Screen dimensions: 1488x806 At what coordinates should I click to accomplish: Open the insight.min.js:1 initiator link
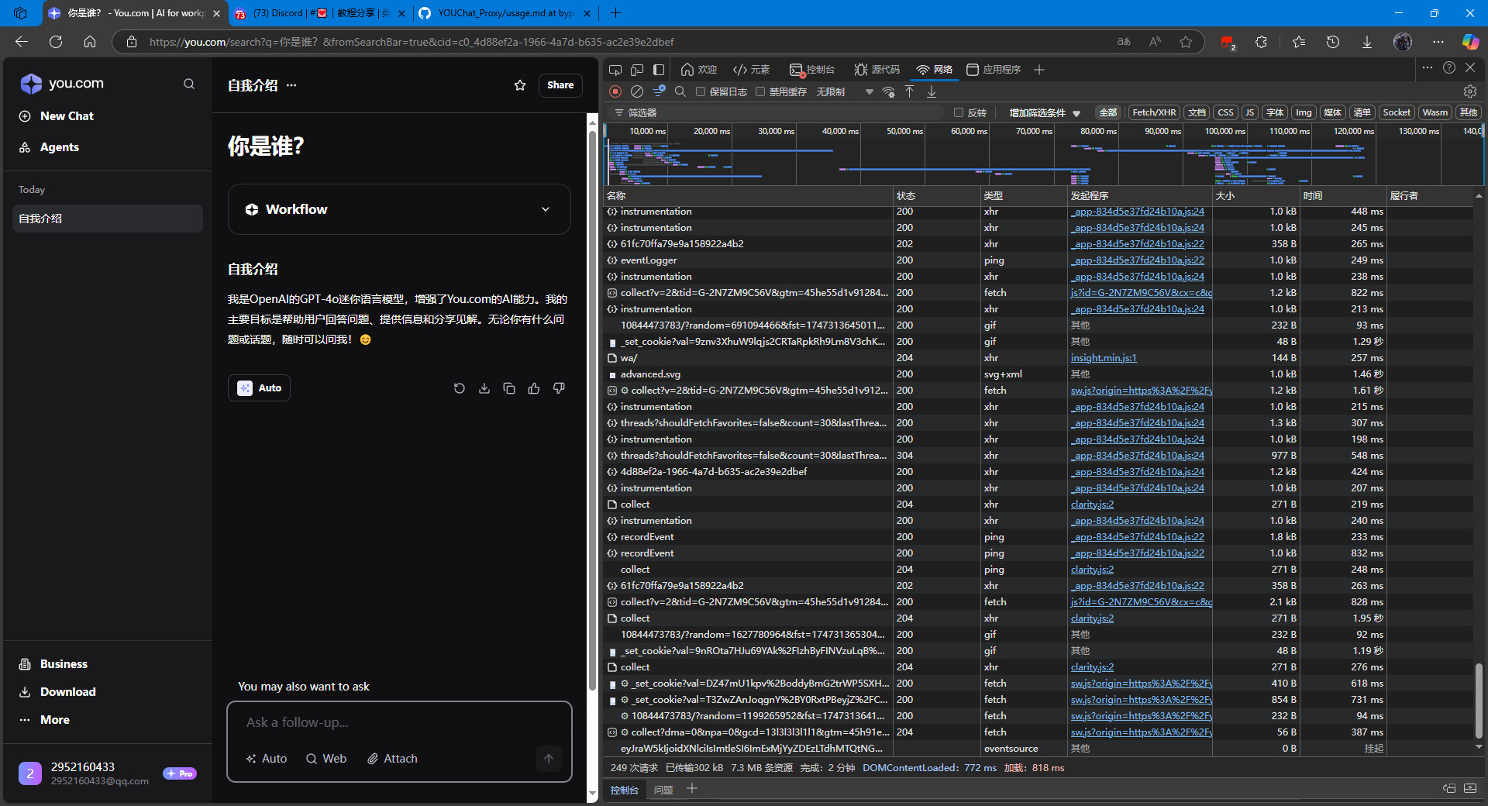click(1104, 358)
